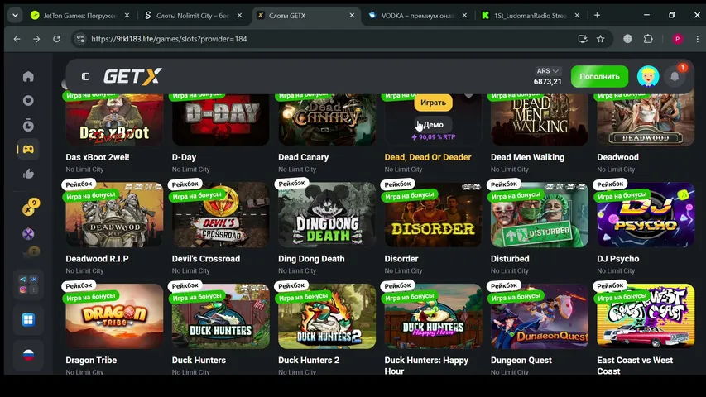Click the Dead Canary title text
The height and width of the screenshot is (397, 706).
[x=304, y=157]
